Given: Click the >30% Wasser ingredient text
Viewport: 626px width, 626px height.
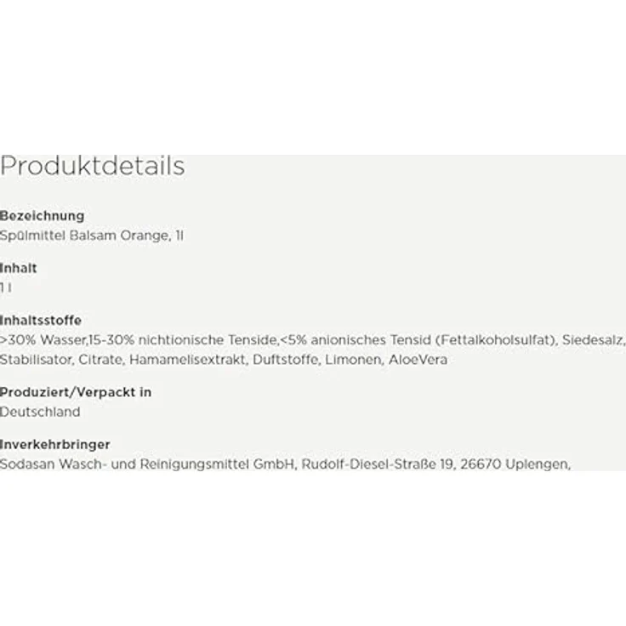Looking at the screenshot, I should click(43, 340).
